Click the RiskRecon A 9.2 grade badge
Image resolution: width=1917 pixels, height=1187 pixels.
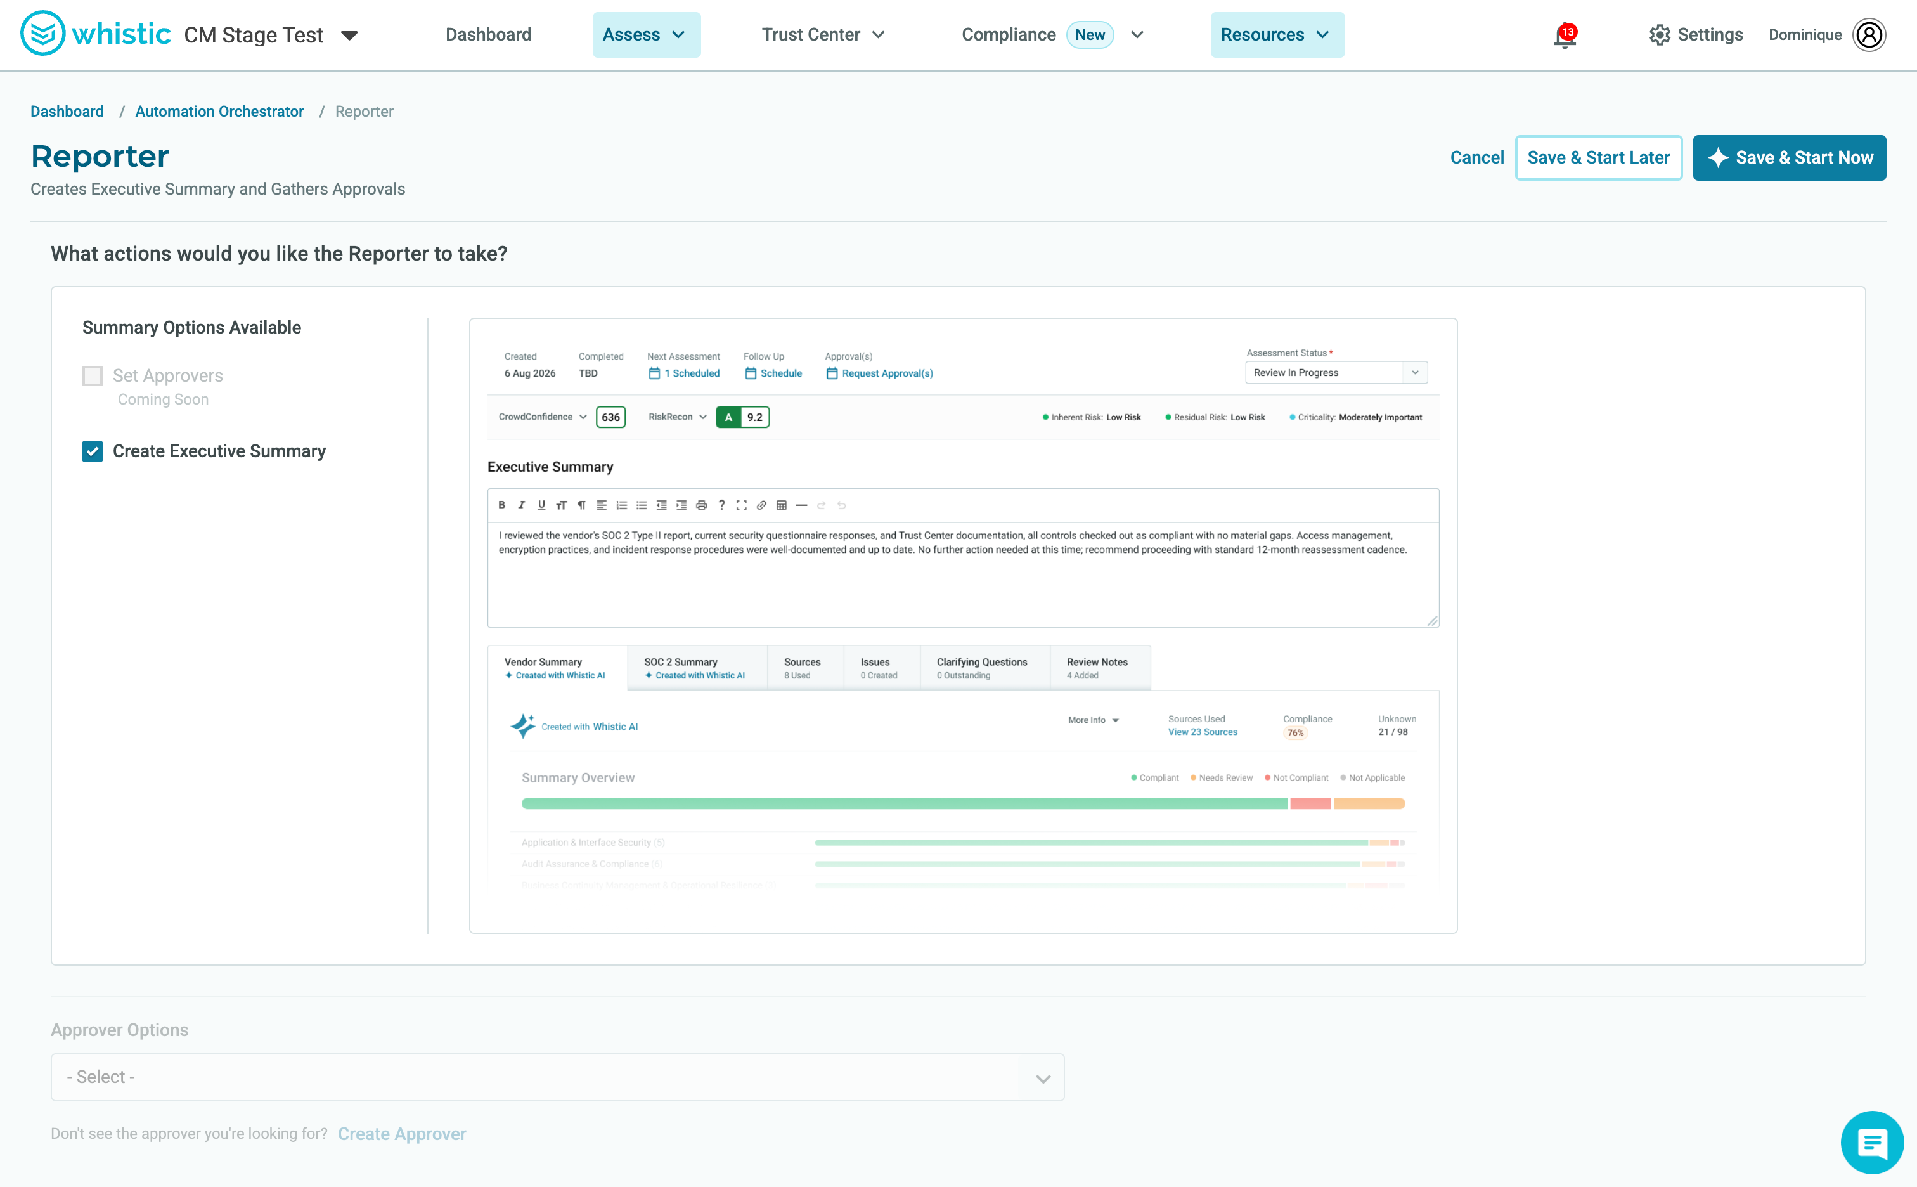pyautogui.click(x=742, y=417)
